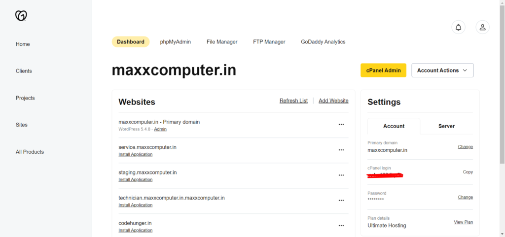Click Change for Primary domain

[466, 147]
